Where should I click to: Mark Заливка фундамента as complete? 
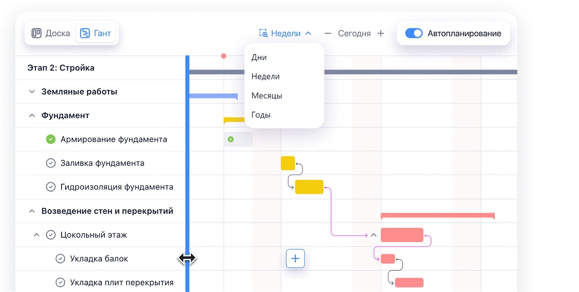pos(51,163)
